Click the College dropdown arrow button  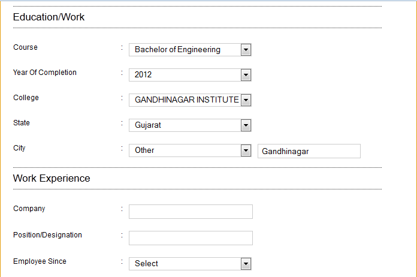click(x=246, y=100)
